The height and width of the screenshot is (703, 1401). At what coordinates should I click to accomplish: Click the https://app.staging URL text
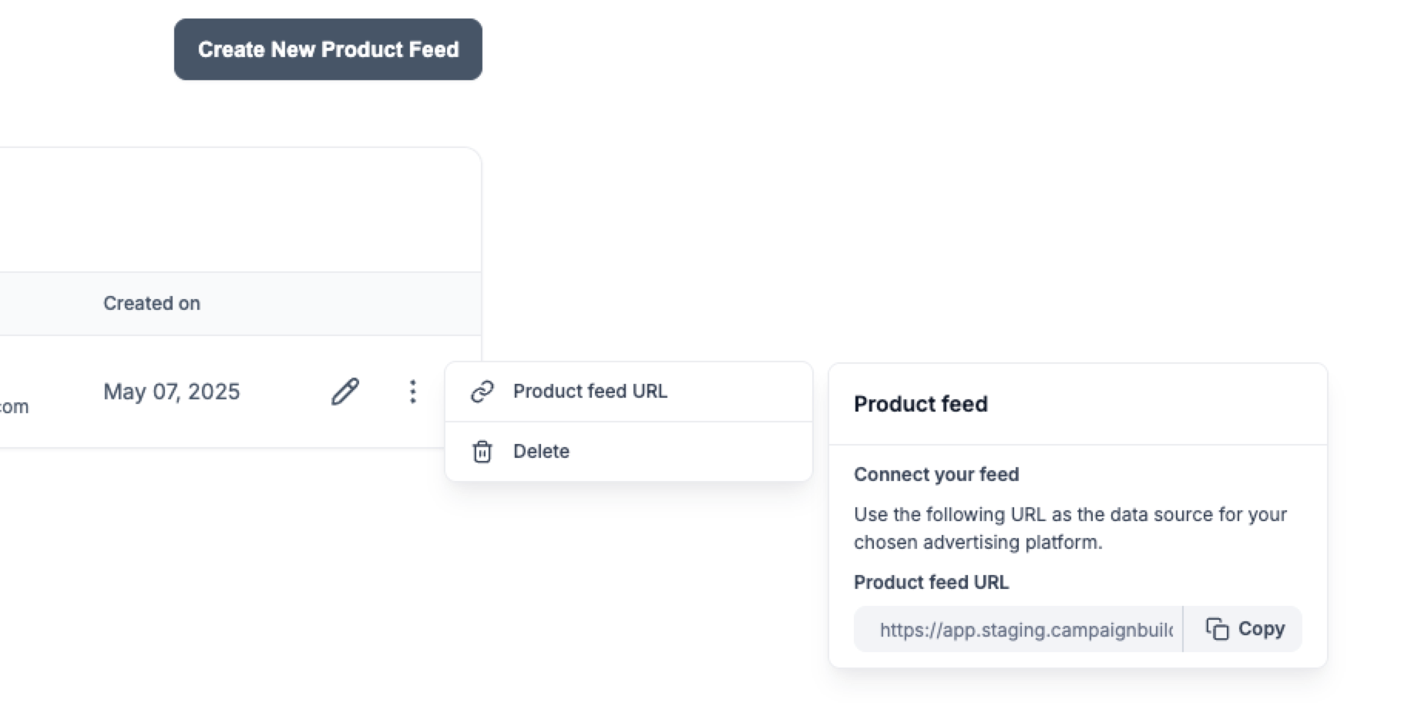pos(1026,630)
